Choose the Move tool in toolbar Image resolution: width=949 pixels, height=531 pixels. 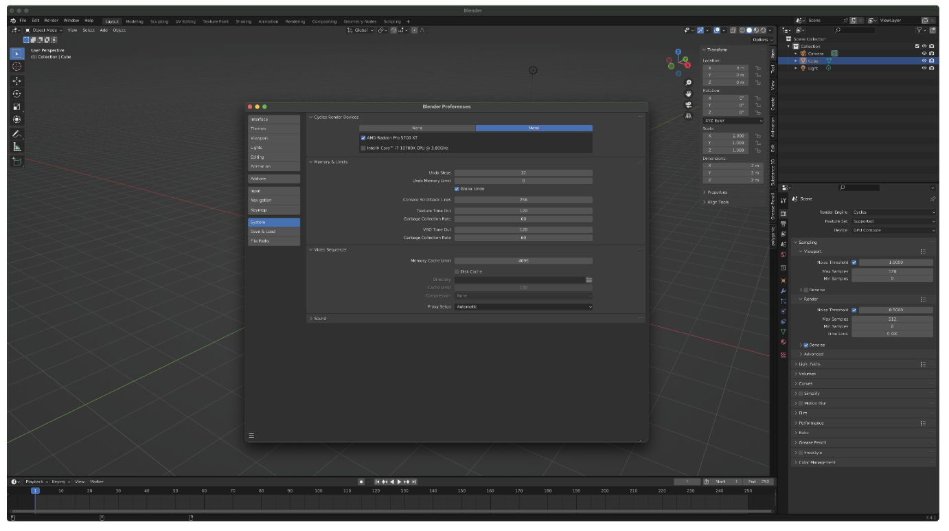tap(17, 81)
